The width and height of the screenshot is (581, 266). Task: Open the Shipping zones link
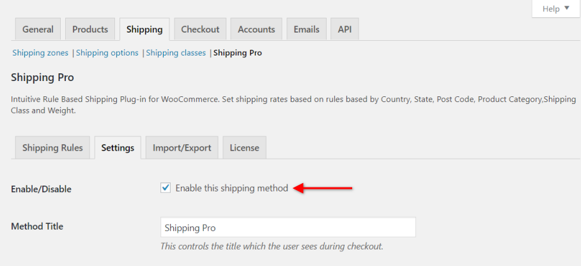point(40,53)
